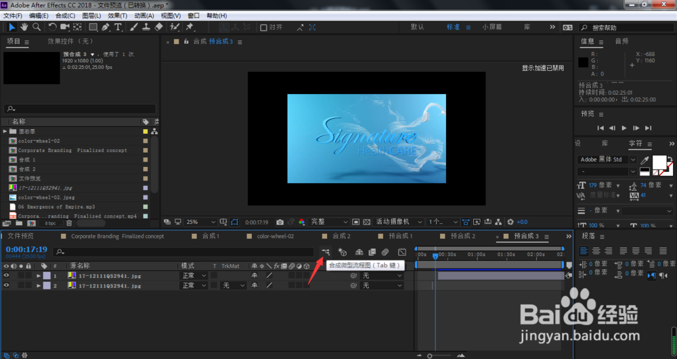Open the Graph Editor
Viewport: 677px width, 359px height.
tap(402, 252)
